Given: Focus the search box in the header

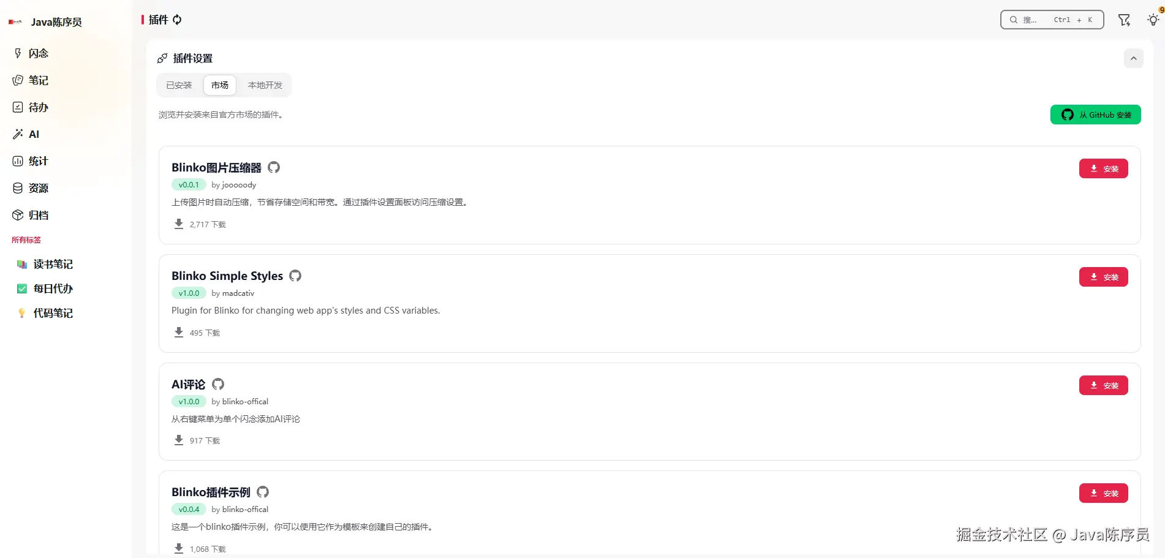Looking at the screenshot, I should [x=1052, y=20].
